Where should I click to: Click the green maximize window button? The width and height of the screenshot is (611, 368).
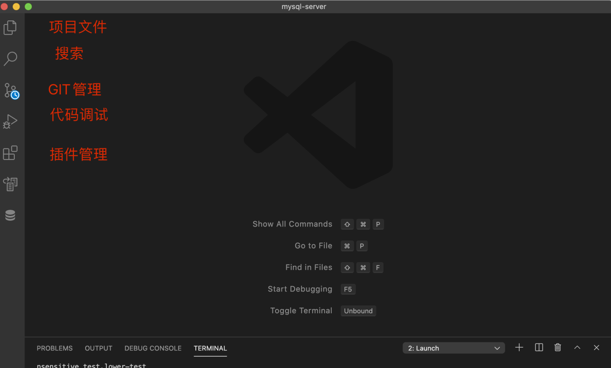click(28, 7)
